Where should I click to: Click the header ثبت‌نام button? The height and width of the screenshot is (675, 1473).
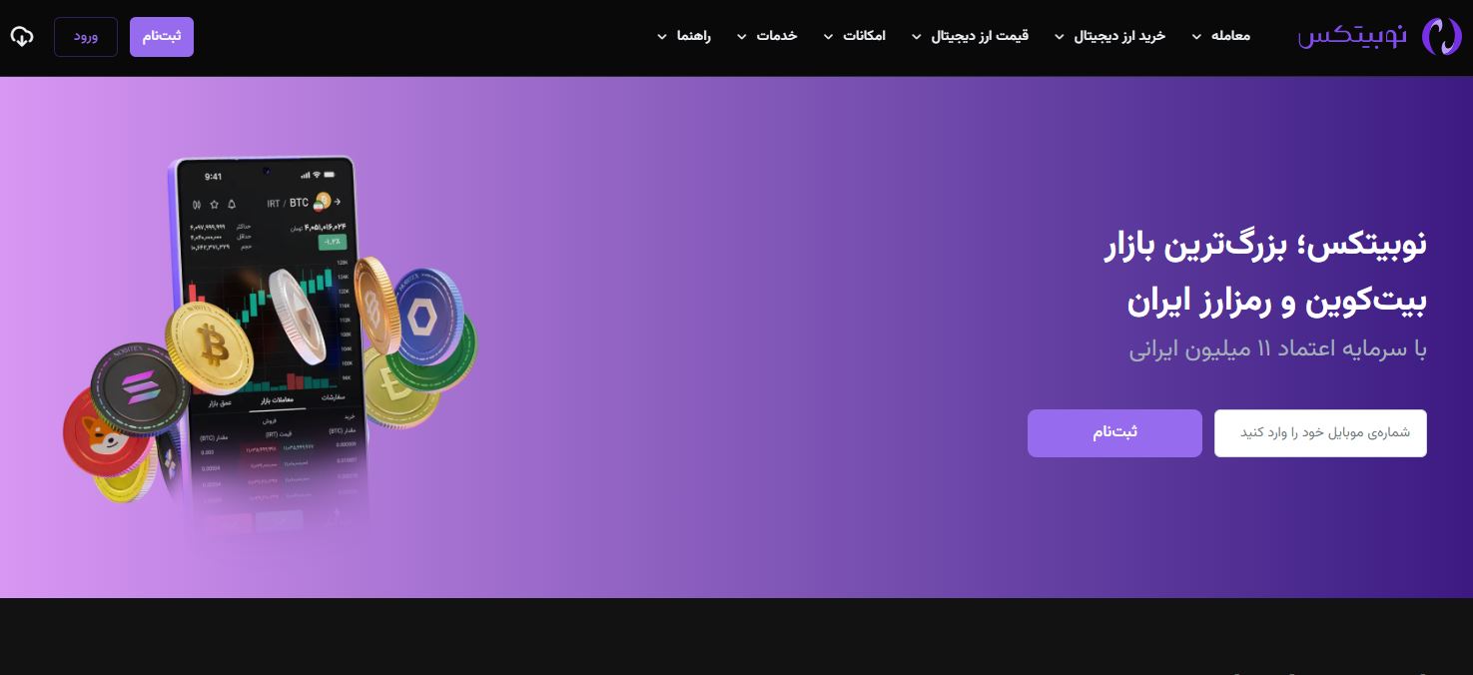162,36
